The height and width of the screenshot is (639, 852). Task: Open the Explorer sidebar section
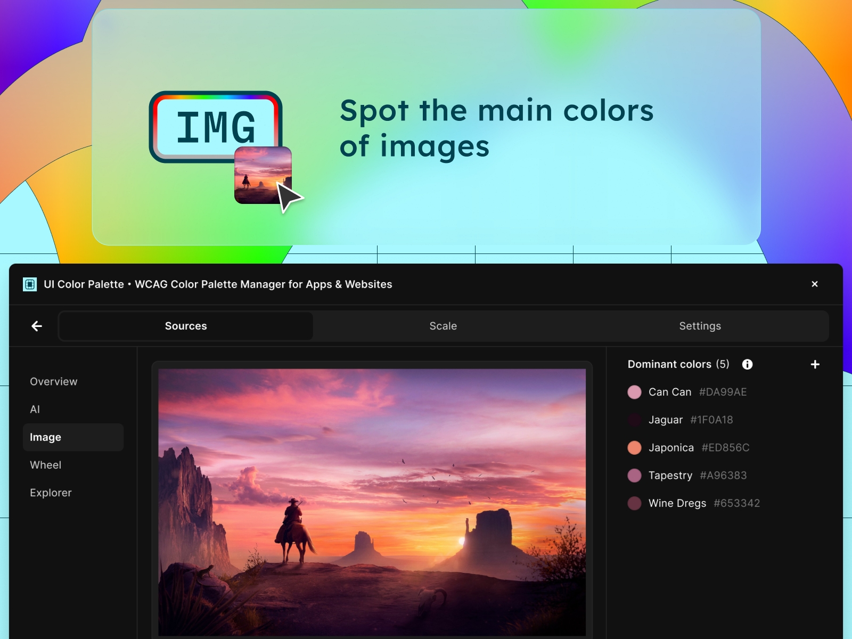point(51,493)
